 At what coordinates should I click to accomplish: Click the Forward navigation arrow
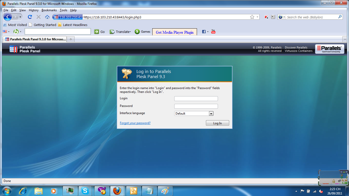(x=15, y=17)
